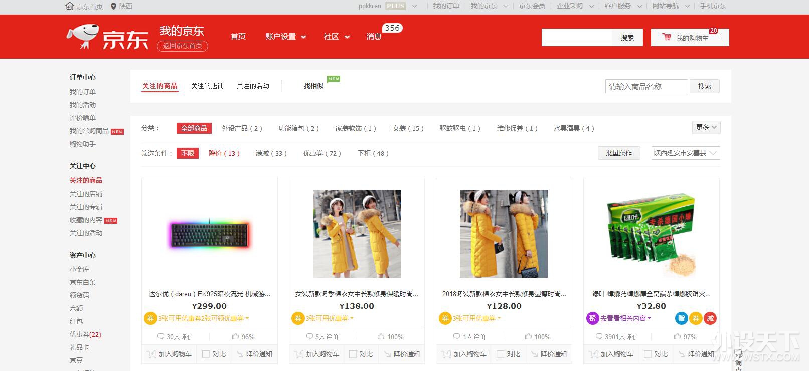Click the 请输入商品名称 input field
809x371 pixels.
(646, 86)
